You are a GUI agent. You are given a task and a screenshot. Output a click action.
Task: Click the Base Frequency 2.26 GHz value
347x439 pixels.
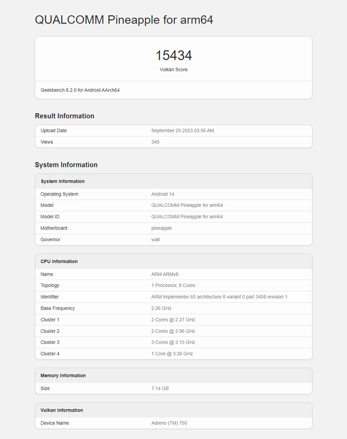coord(161,308)
